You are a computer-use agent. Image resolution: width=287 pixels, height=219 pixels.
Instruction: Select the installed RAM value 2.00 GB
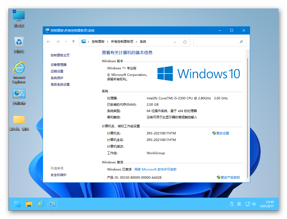152,105
